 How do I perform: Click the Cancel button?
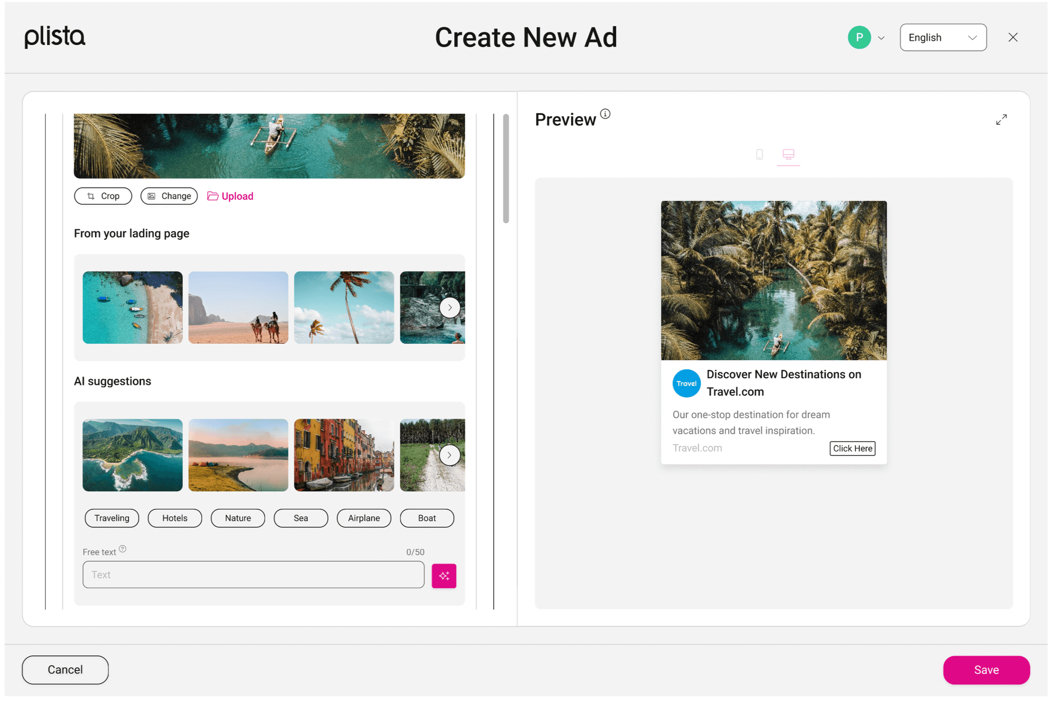tap(65, 670)
